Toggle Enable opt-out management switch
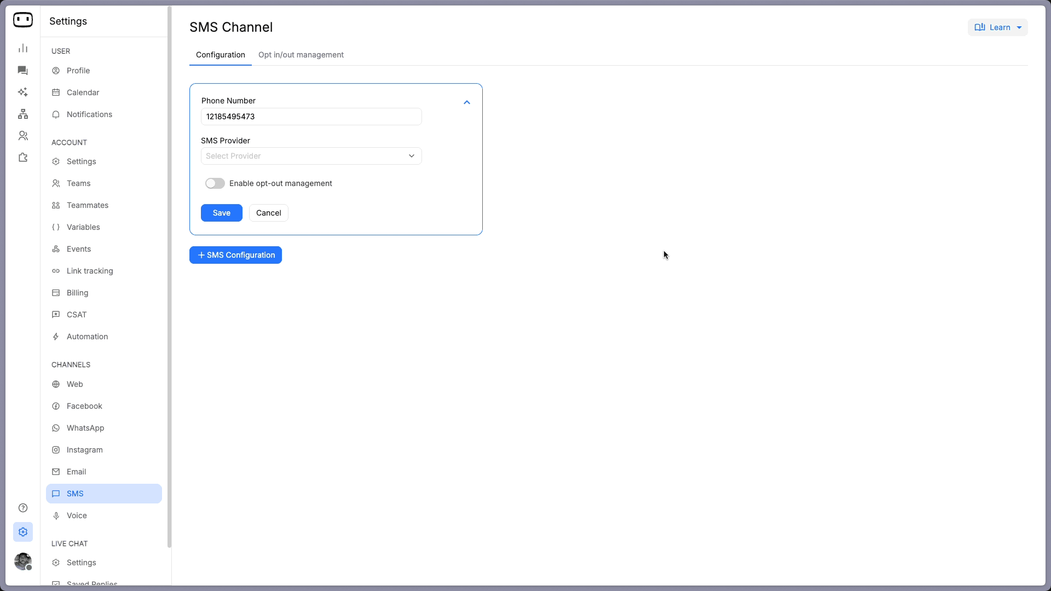This screenshot has height=591, width=1051. pyautogui.click(x=215, y=183)
